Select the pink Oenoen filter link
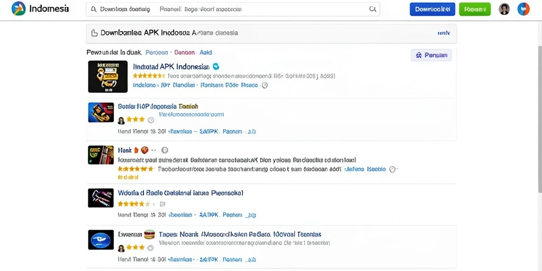Screen dimensions: 542x271 click(x=185, y=52)
